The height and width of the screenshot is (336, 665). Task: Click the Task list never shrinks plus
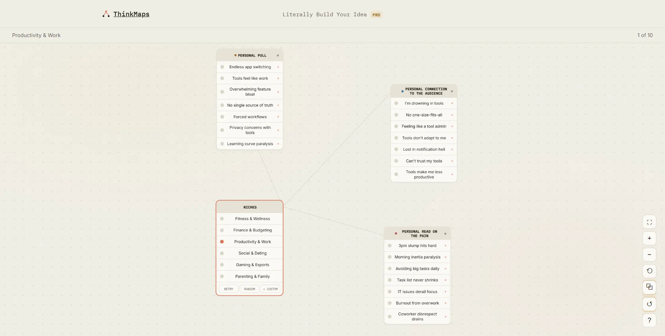(x=445, y=280)
